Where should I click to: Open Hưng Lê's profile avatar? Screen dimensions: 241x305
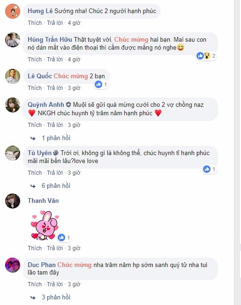[x=13, y=11]
